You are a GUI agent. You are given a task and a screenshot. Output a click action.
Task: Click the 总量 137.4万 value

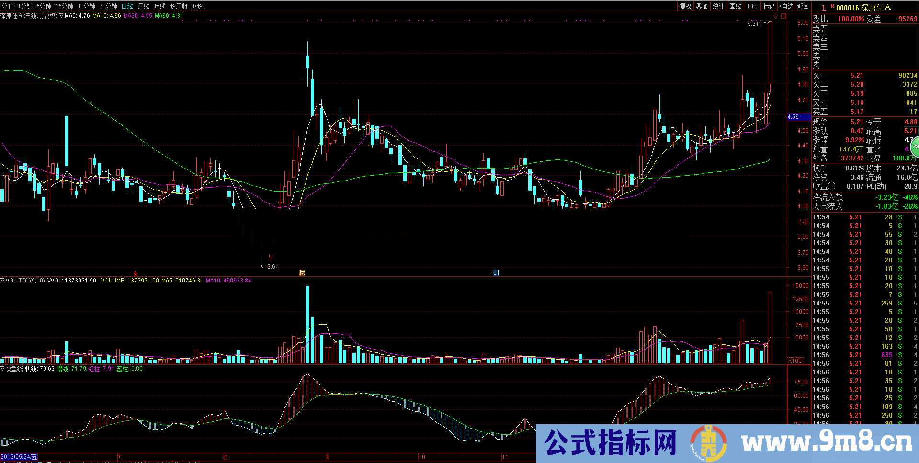[851, 149]
